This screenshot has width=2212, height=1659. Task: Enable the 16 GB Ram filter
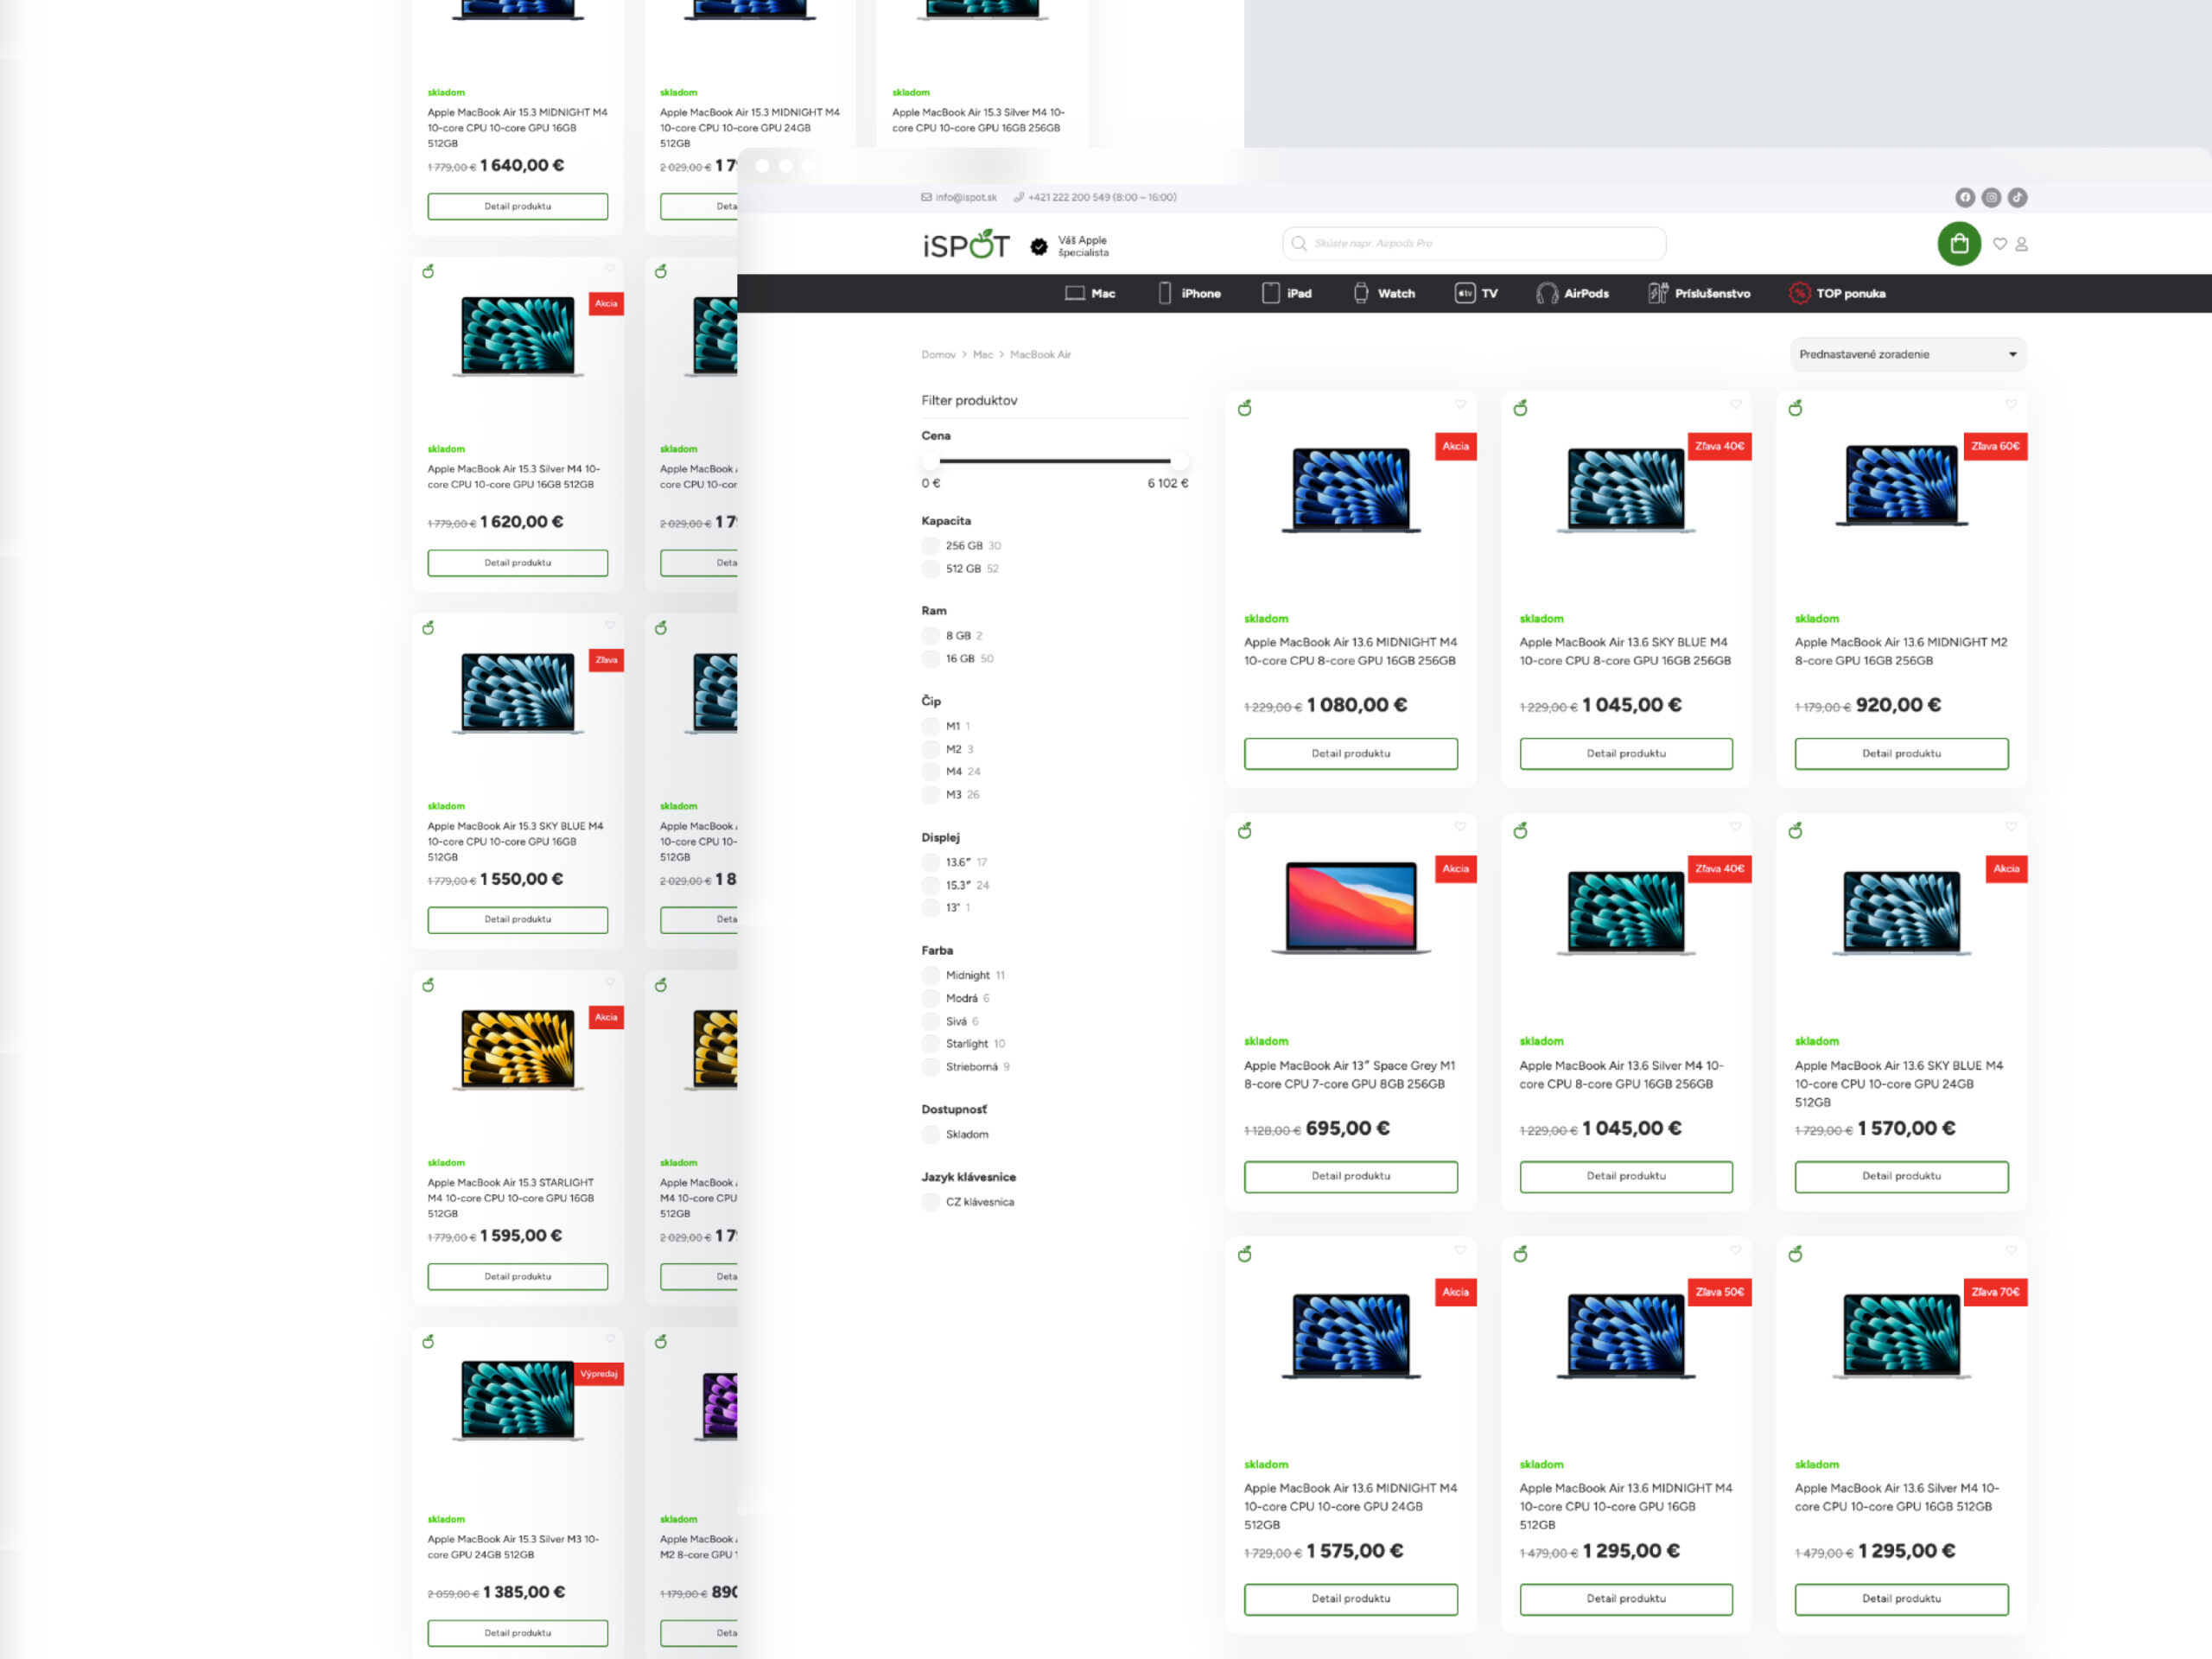click(x=931, y=659)
